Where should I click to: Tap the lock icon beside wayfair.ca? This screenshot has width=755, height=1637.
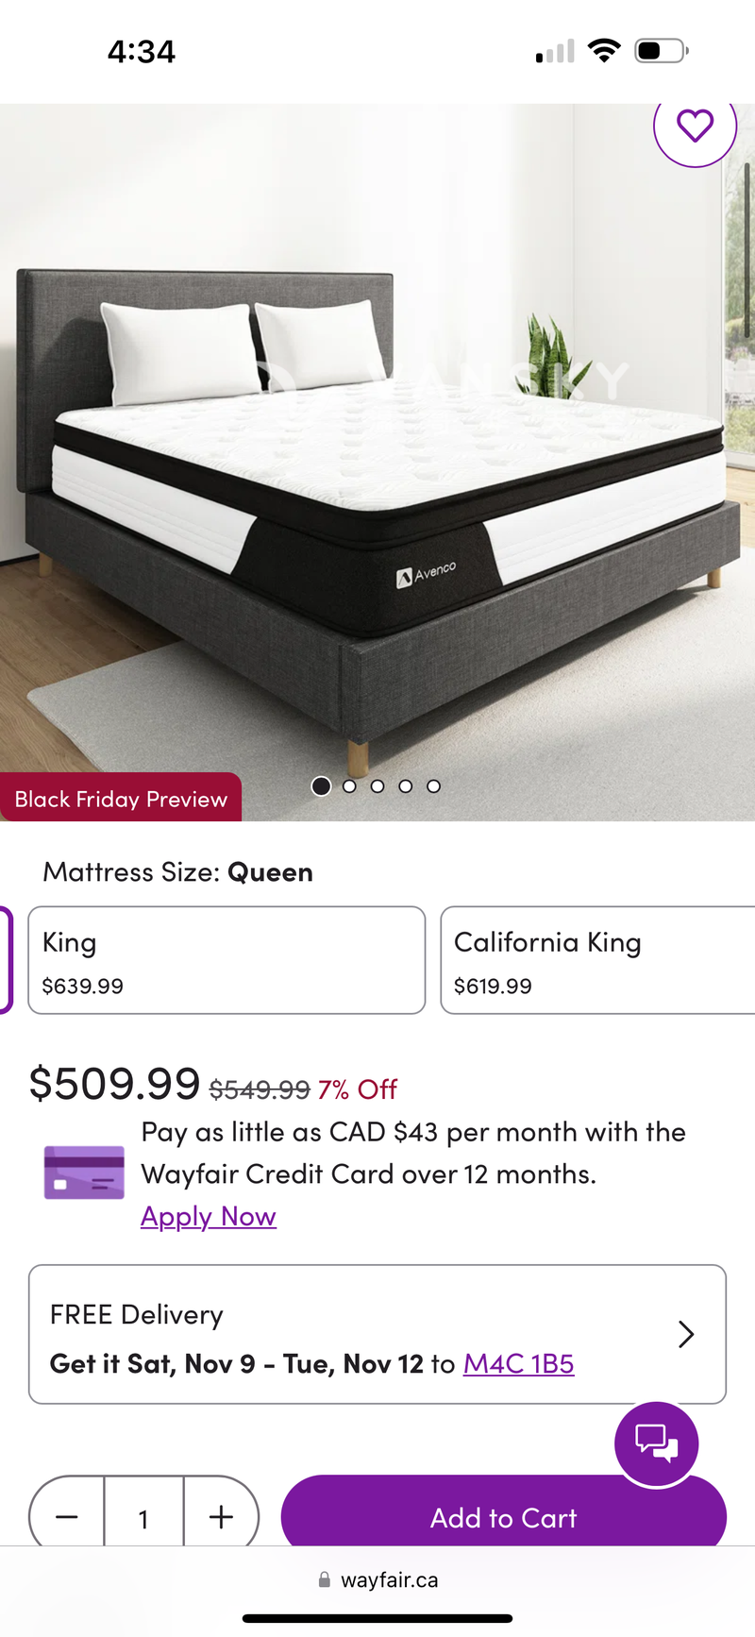coord(325,1580)
